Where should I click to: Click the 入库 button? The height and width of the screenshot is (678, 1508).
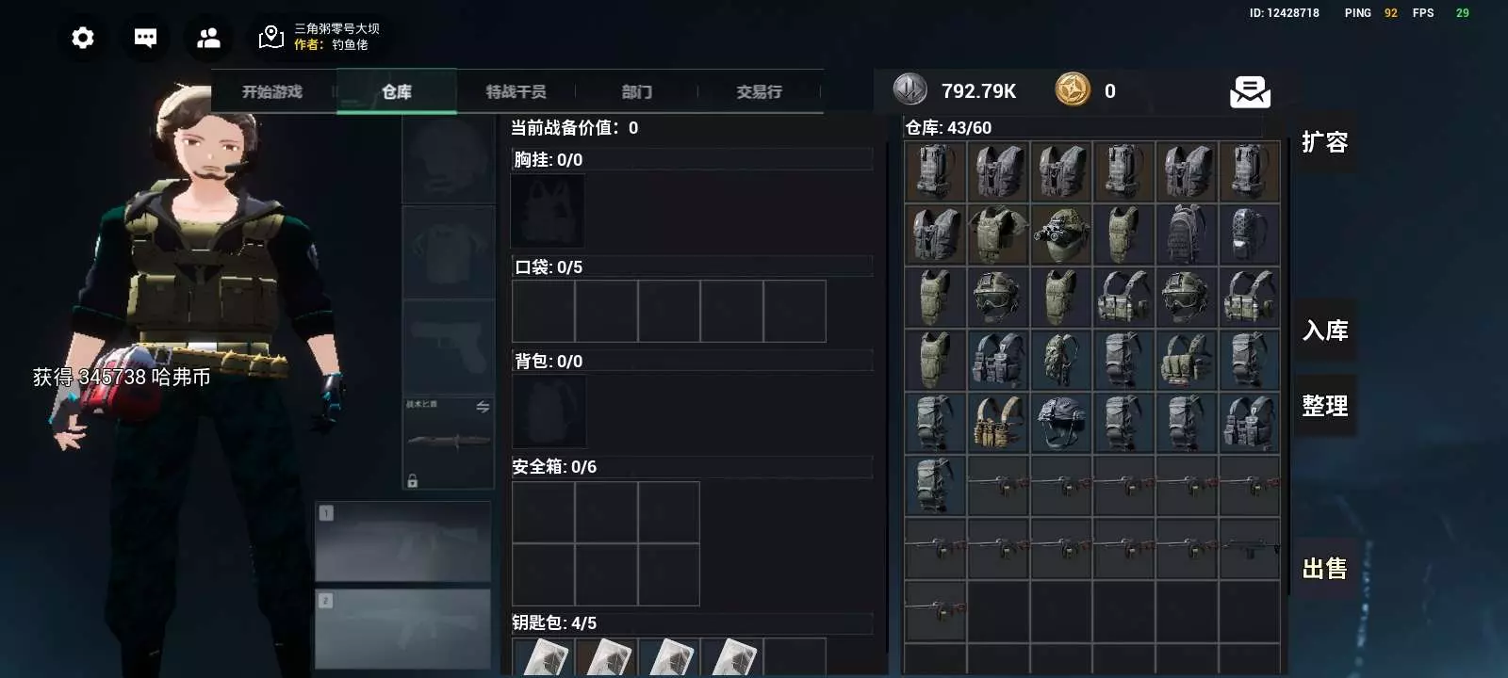click(x=1324, y=331)
